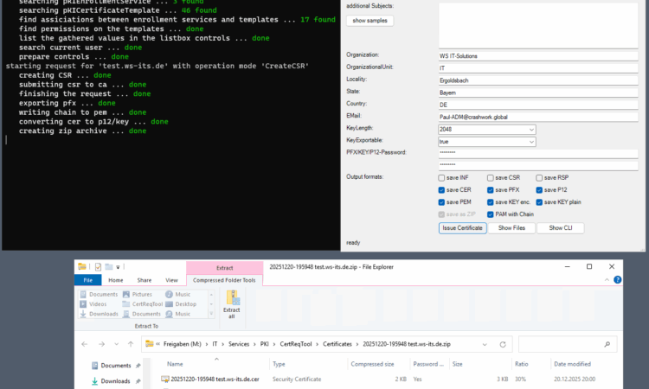Open the File menu tab
The width and height of the screenshot is (649, 389).
pos(87,280)
